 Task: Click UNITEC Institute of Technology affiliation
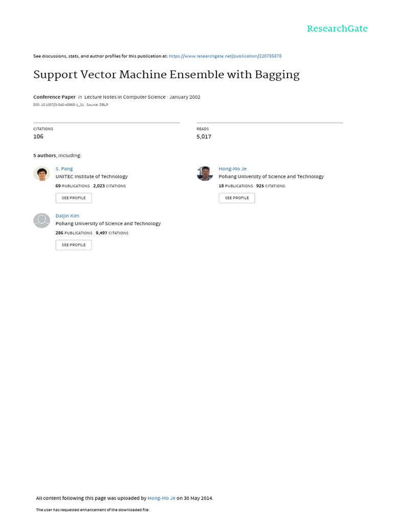point(92,177)
